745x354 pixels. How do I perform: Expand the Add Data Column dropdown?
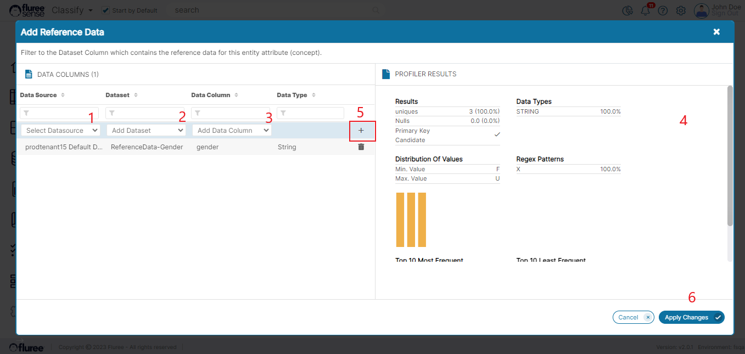(232, 131)
